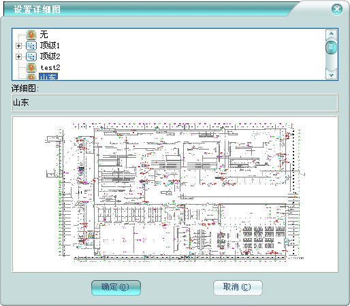350x306 pixels.
Task: Click the map icon next to 无
Action: [31, 35]
